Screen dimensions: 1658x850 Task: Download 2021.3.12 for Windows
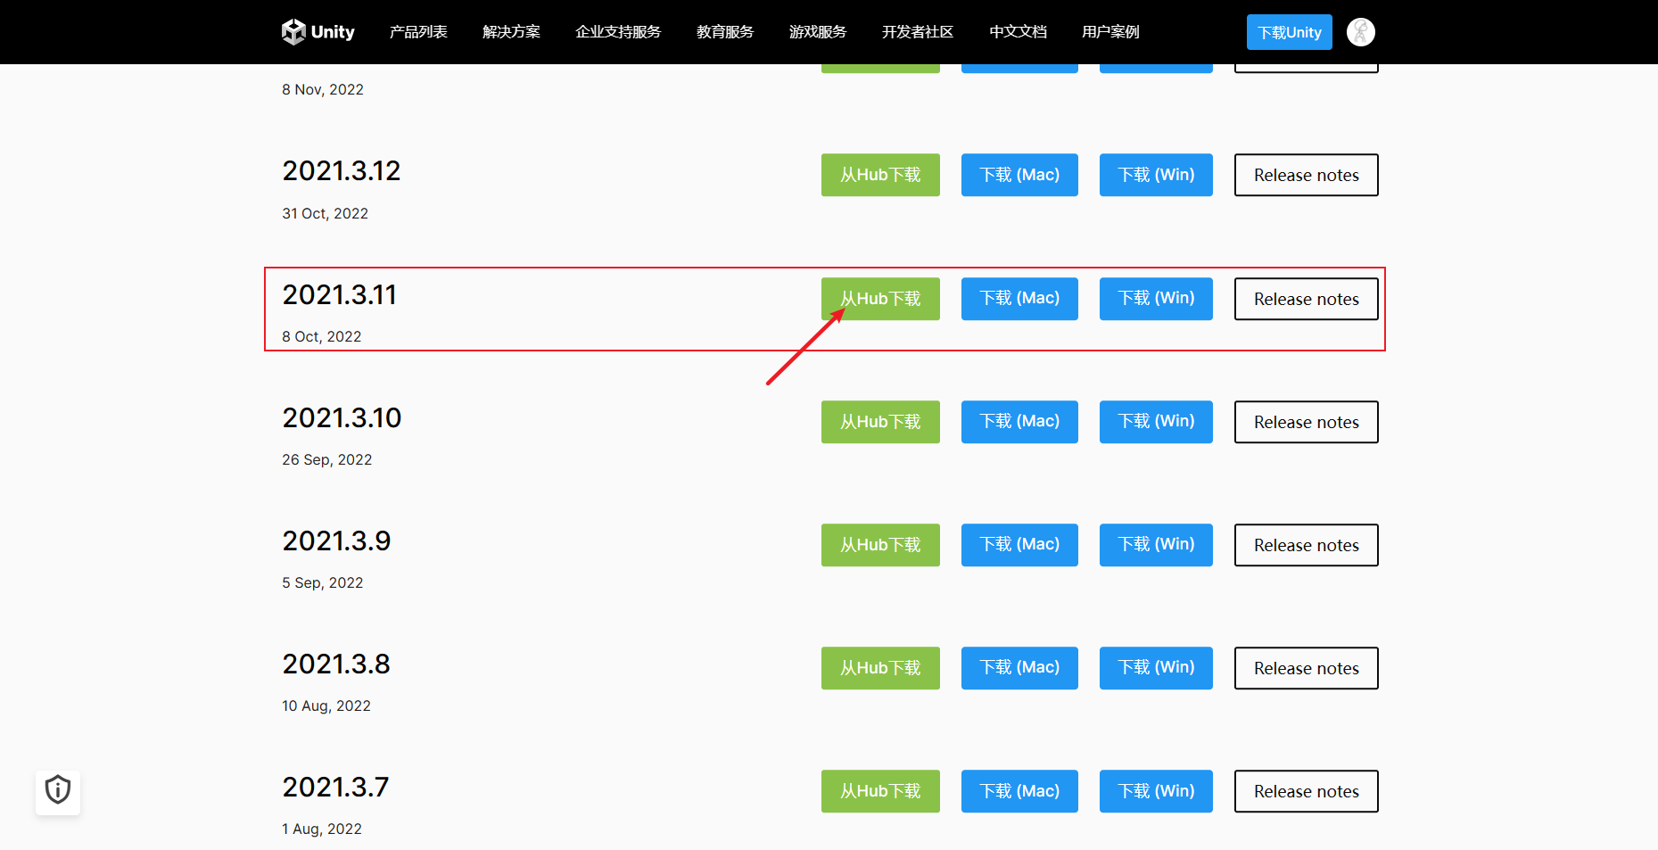click(1156, 175)
